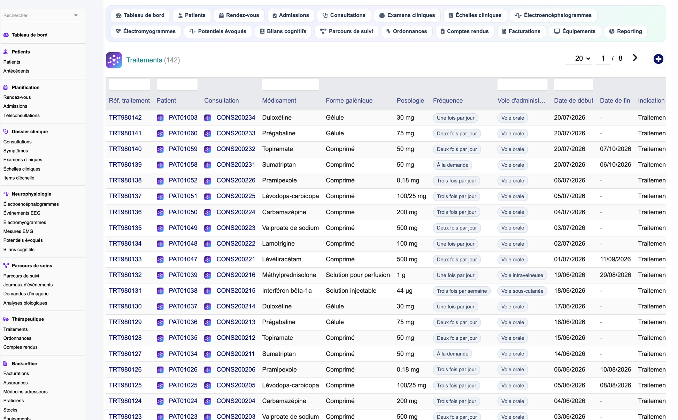The width and height of the screenshot is (678, 420).
Task: Open Ordonnances in the sidebar
Action: tap(17, 338)
